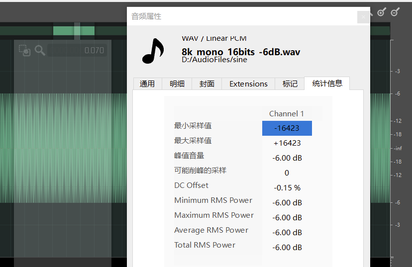Show the 标记 tab
Screen dimensions: 412x267
click(290, 84)
